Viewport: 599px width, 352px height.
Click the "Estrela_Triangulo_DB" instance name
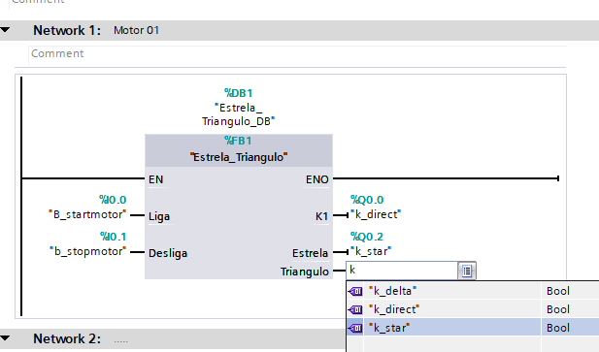pos(239,114)
